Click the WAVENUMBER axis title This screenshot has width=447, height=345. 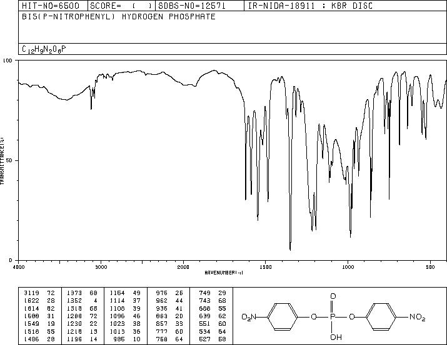point(224,273)
